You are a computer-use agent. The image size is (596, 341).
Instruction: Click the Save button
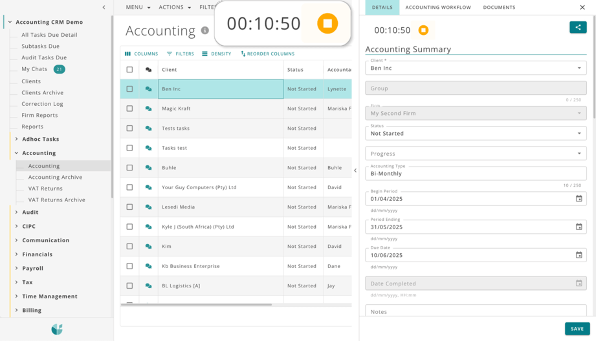(577, 329)
